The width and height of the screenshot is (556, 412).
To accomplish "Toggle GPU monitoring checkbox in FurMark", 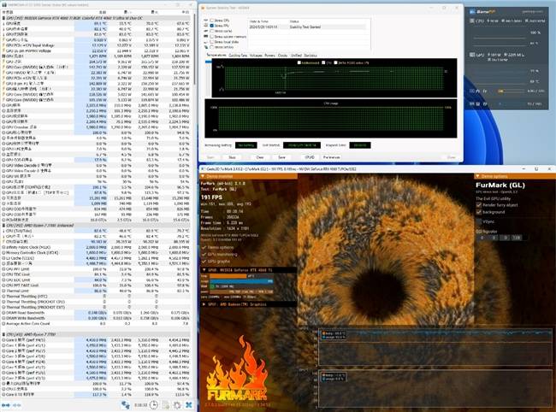I will 204,255.
